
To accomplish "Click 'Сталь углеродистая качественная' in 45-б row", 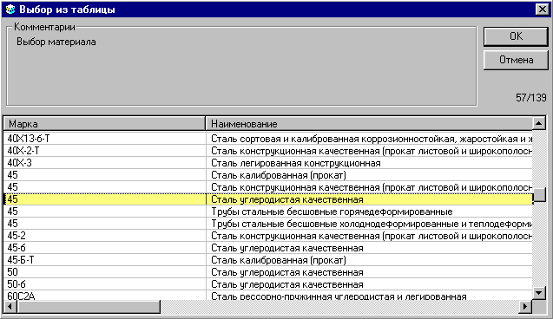I will click(369, 248).
